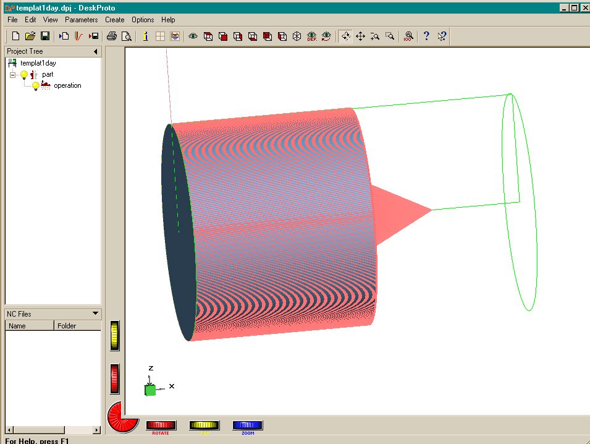Open the NC Files panel dropdown arrow
The height and width of the screenshot is (444, 590).
95,314
